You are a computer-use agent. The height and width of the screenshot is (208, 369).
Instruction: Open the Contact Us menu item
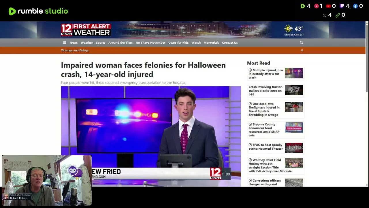[x=230, y=42]
